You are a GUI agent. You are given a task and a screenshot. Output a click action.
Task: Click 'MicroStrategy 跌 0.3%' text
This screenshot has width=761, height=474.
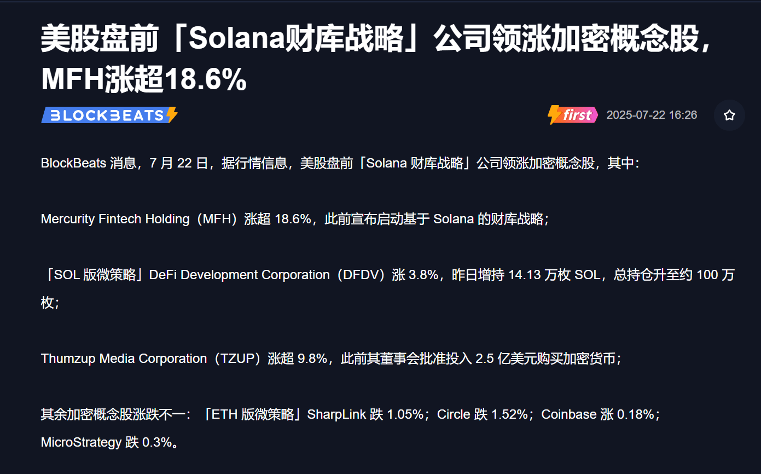point(106,442)
